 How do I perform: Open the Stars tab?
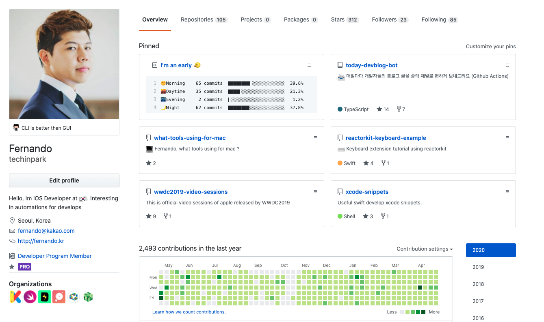[x=345, y=19]
